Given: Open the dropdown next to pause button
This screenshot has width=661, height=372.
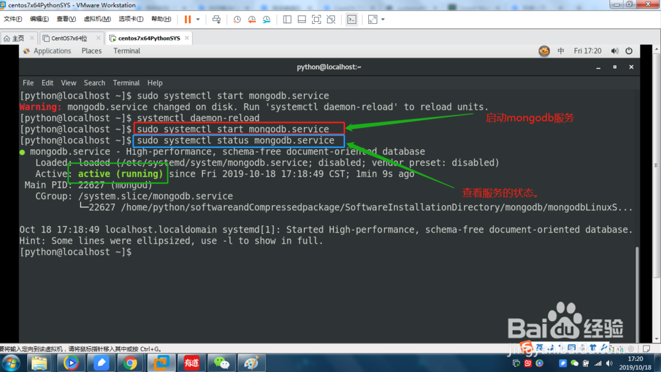Looking at the screenshot, I should coord(198,19).
